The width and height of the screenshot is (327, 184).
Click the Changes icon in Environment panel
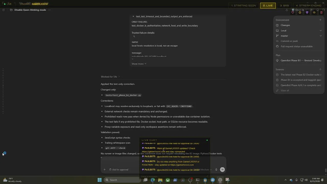point(277,25)
